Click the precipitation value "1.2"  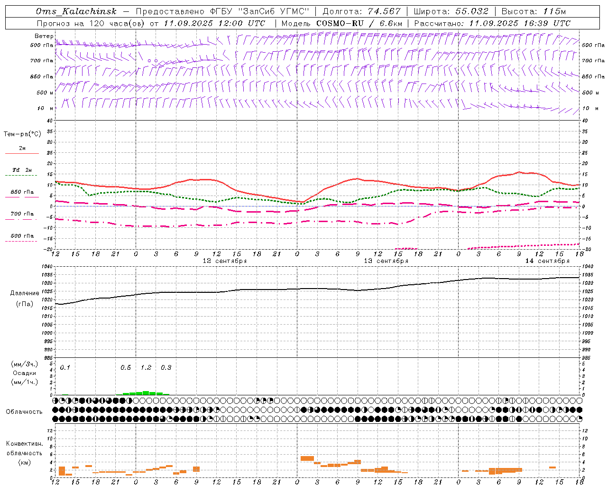(x=146, y=368)
